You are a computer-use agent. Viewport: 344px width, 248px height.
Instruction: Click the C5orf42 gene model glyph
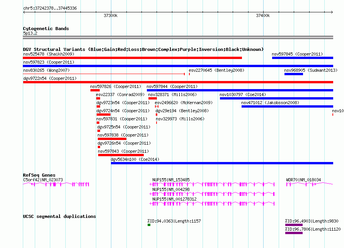coord(56,184)
